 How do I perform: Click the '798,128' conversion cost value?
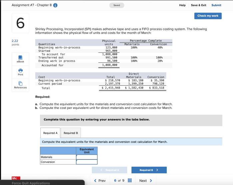point(158,84)
